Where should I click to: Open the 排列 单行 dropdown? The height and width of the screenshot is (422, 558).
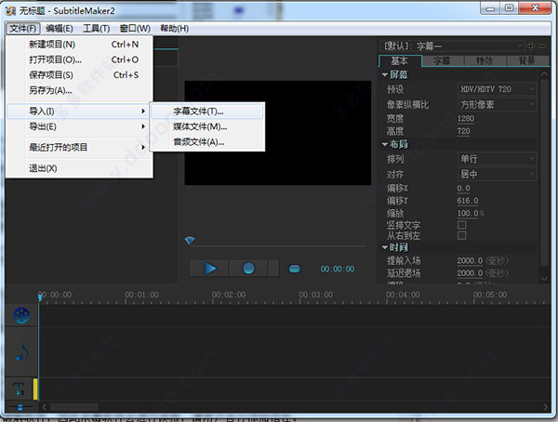coord(497,159)
